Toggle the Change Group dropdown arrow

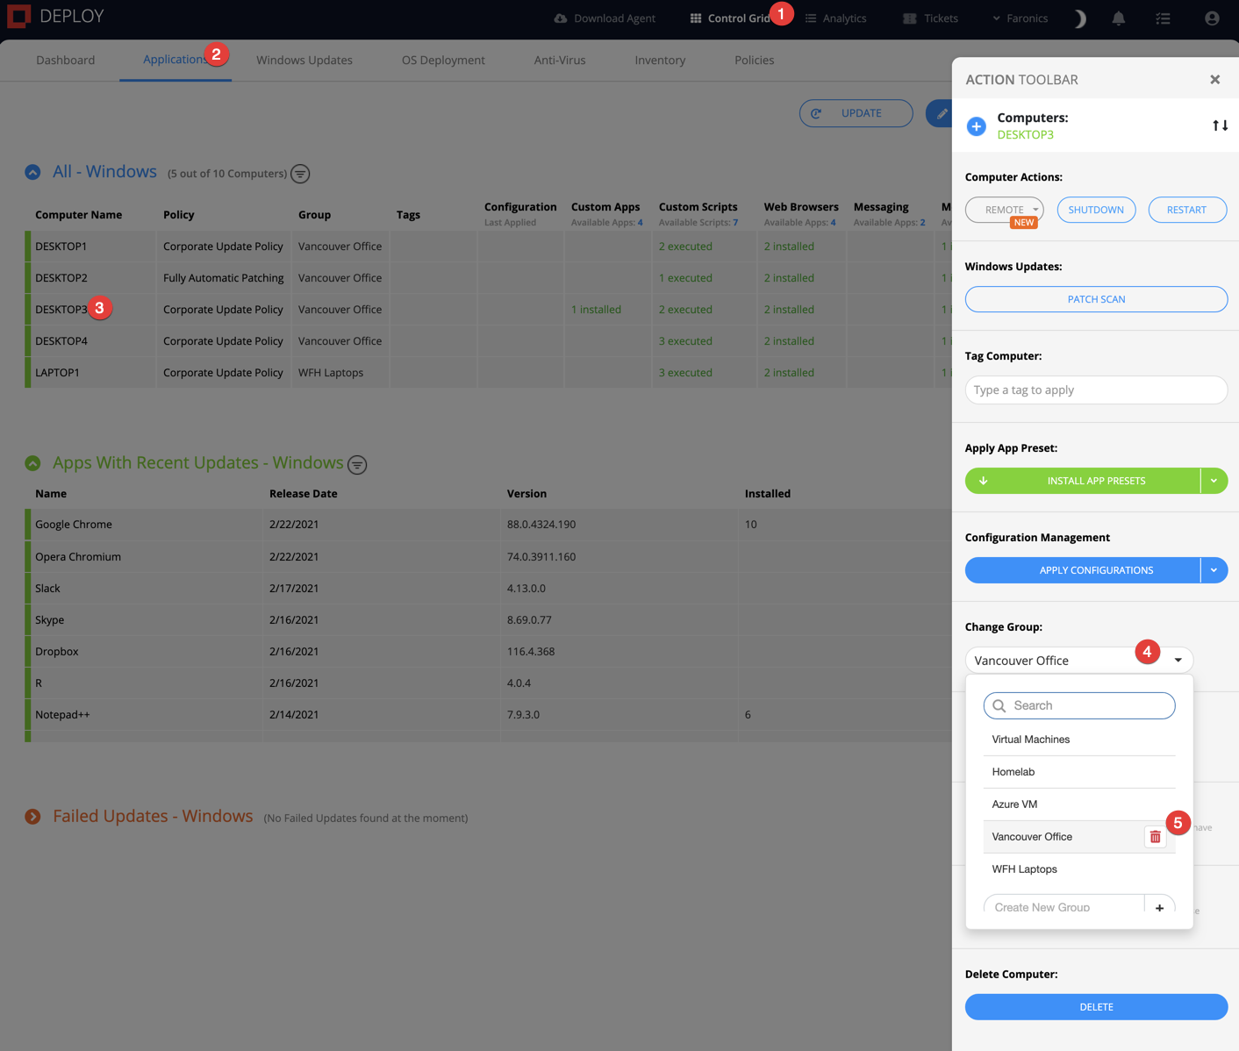tap(1178, 661)
